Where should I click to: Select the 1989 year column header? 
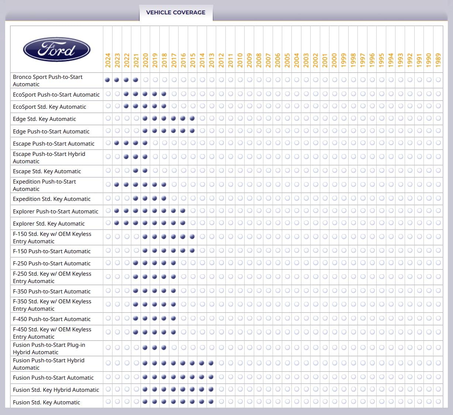point(438,60)
